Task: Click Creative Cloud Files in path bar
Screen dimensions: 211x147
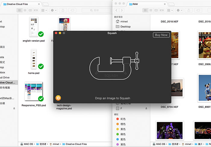Action: 74,144
